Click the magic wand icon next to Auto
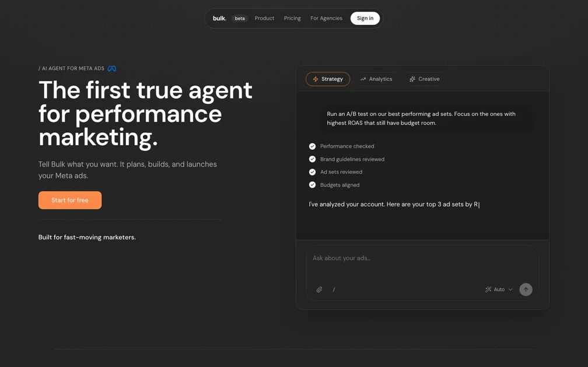Screen dimensions: 588x367 (489, 289)
